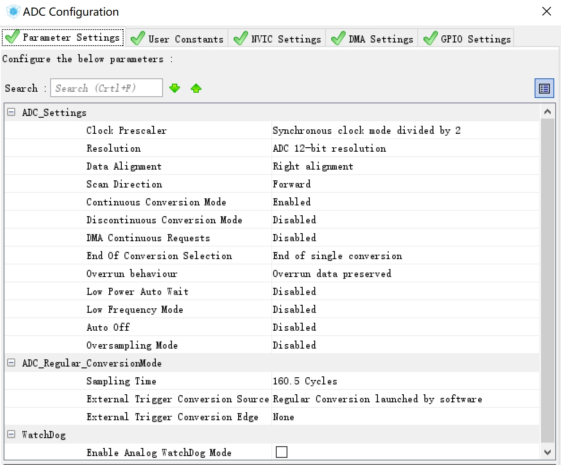
Task: Select Low Power Auto Wait 'Disabled' value
Action: pos(294,291)
